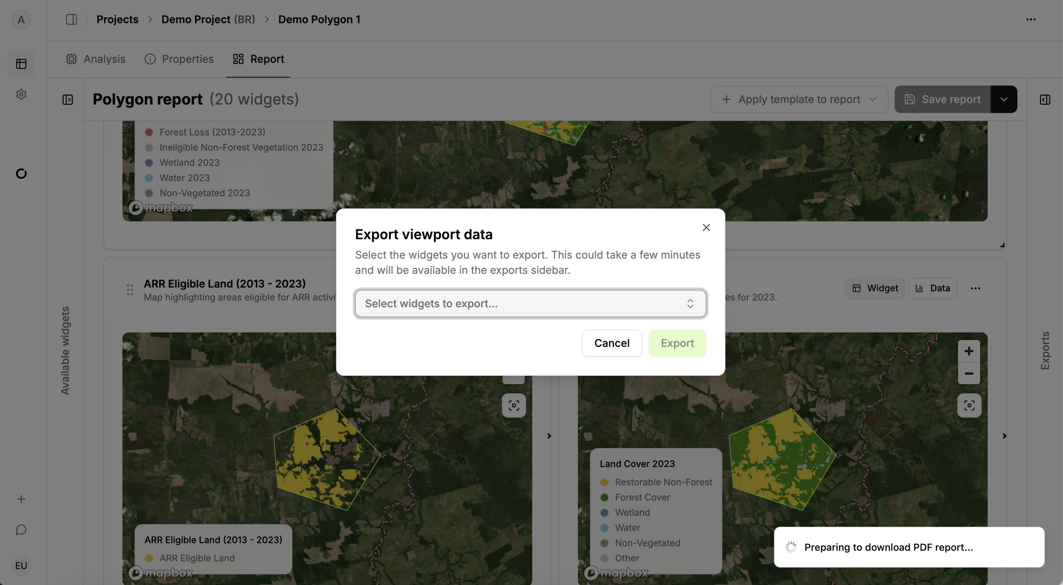This screenshot has width=1063, height=585.
Task: Toggle the left sidebar panel icon
Action: coord(71,19)
